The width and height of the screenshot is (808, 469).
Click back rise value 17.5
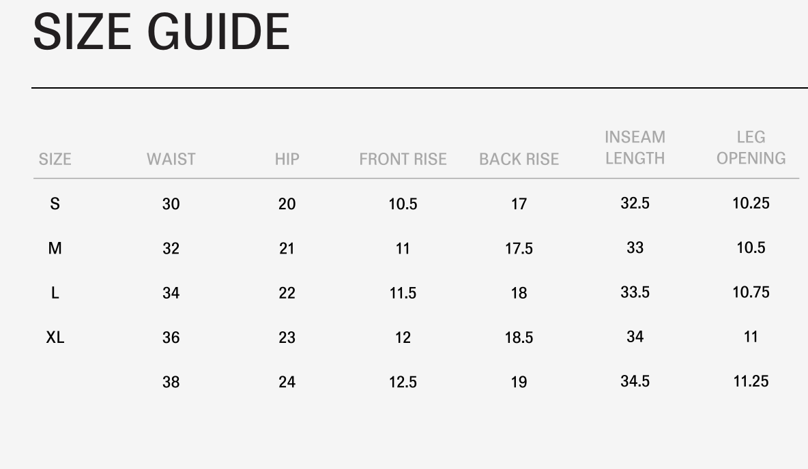coord(519,248)
